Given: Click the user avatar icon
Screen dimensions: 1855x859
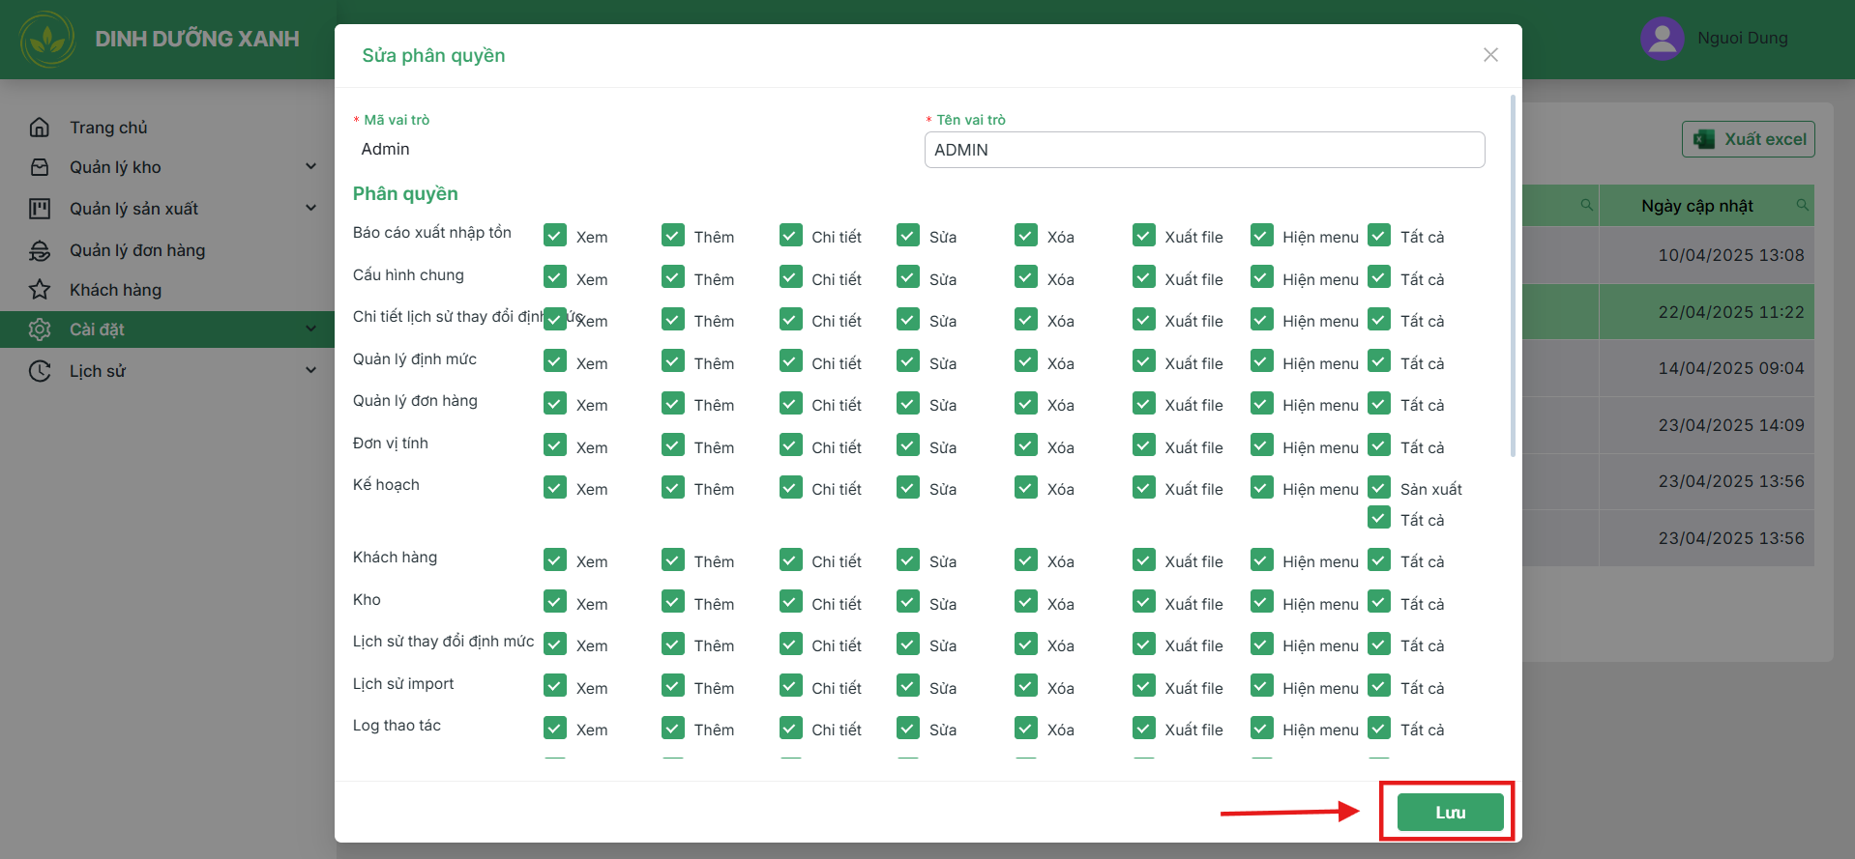Looking at the screenshot, I should [x=1663, y=39].
